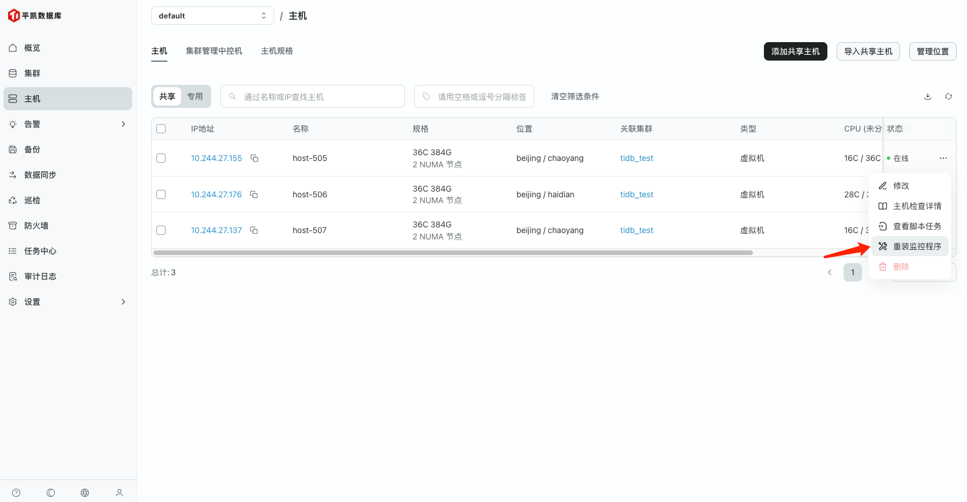
Task: Select the host-505 row checkbox
Action: 161,158
